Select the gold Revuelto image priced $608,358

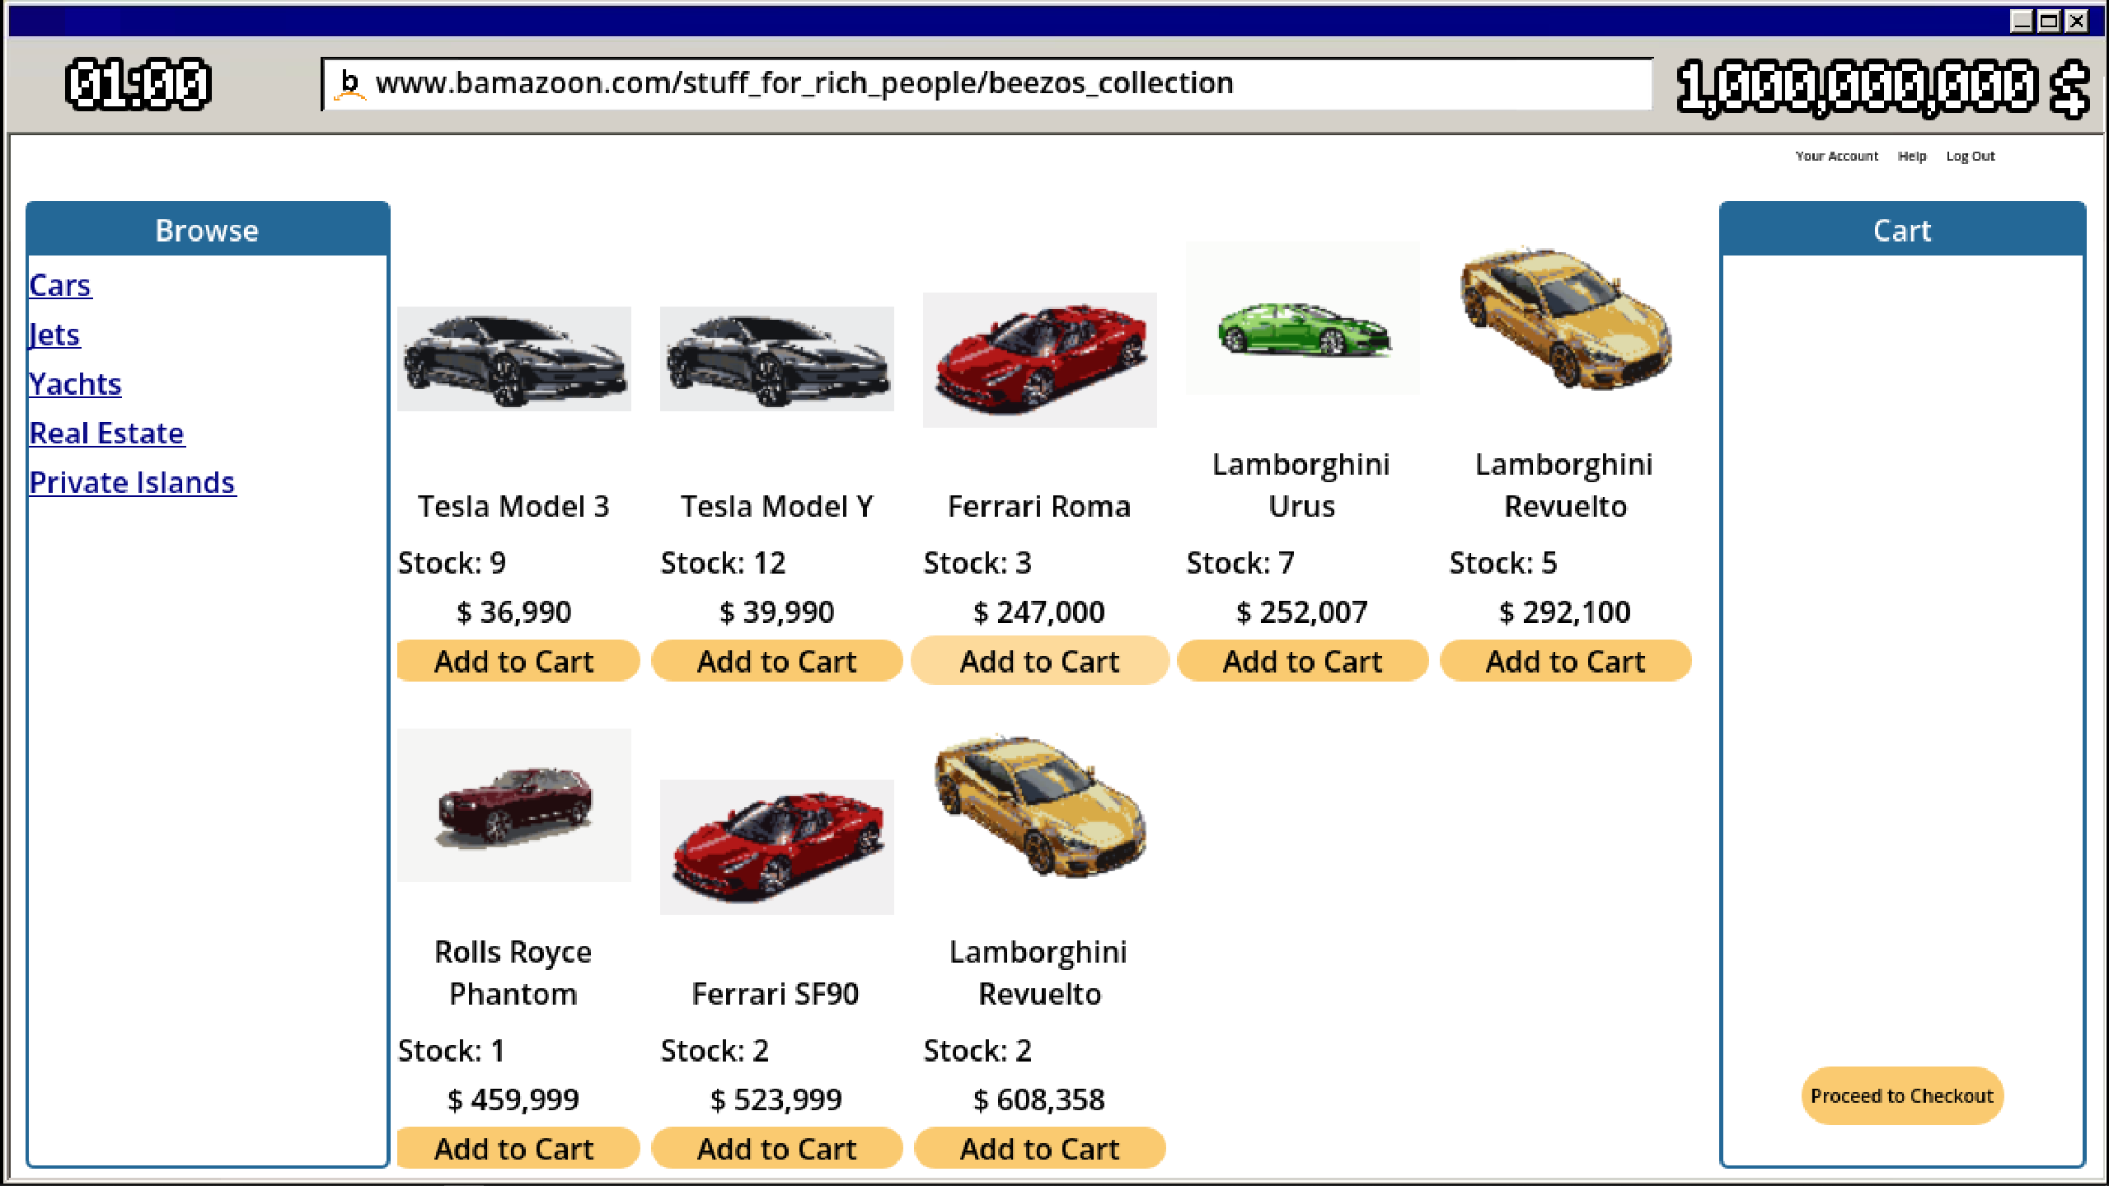pos(1040,805)
